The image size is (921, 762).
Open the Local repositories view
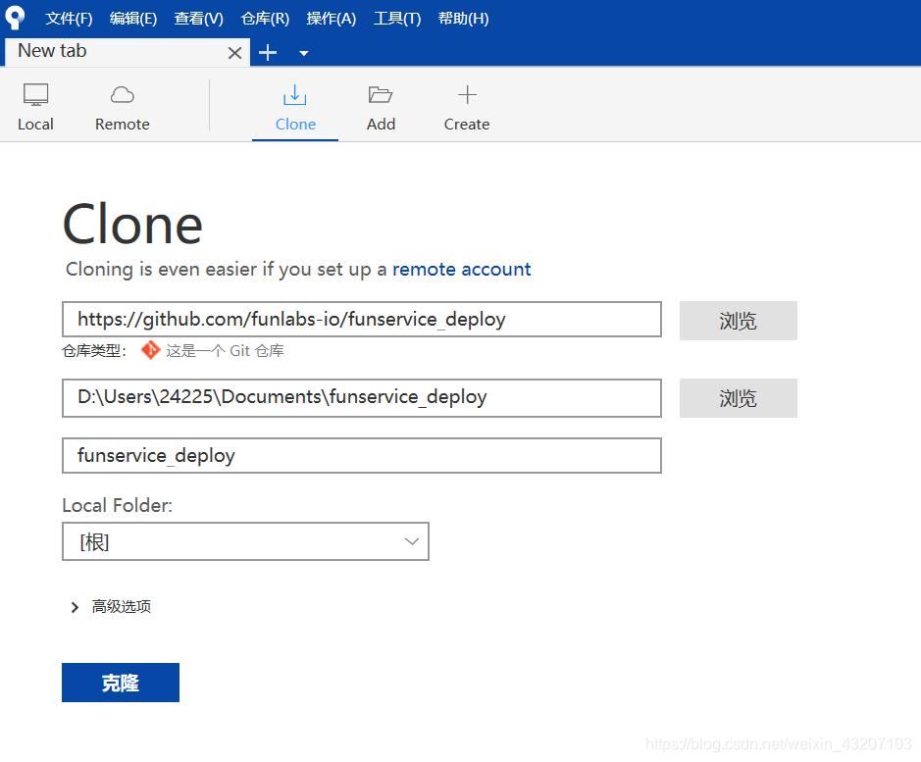35,108
